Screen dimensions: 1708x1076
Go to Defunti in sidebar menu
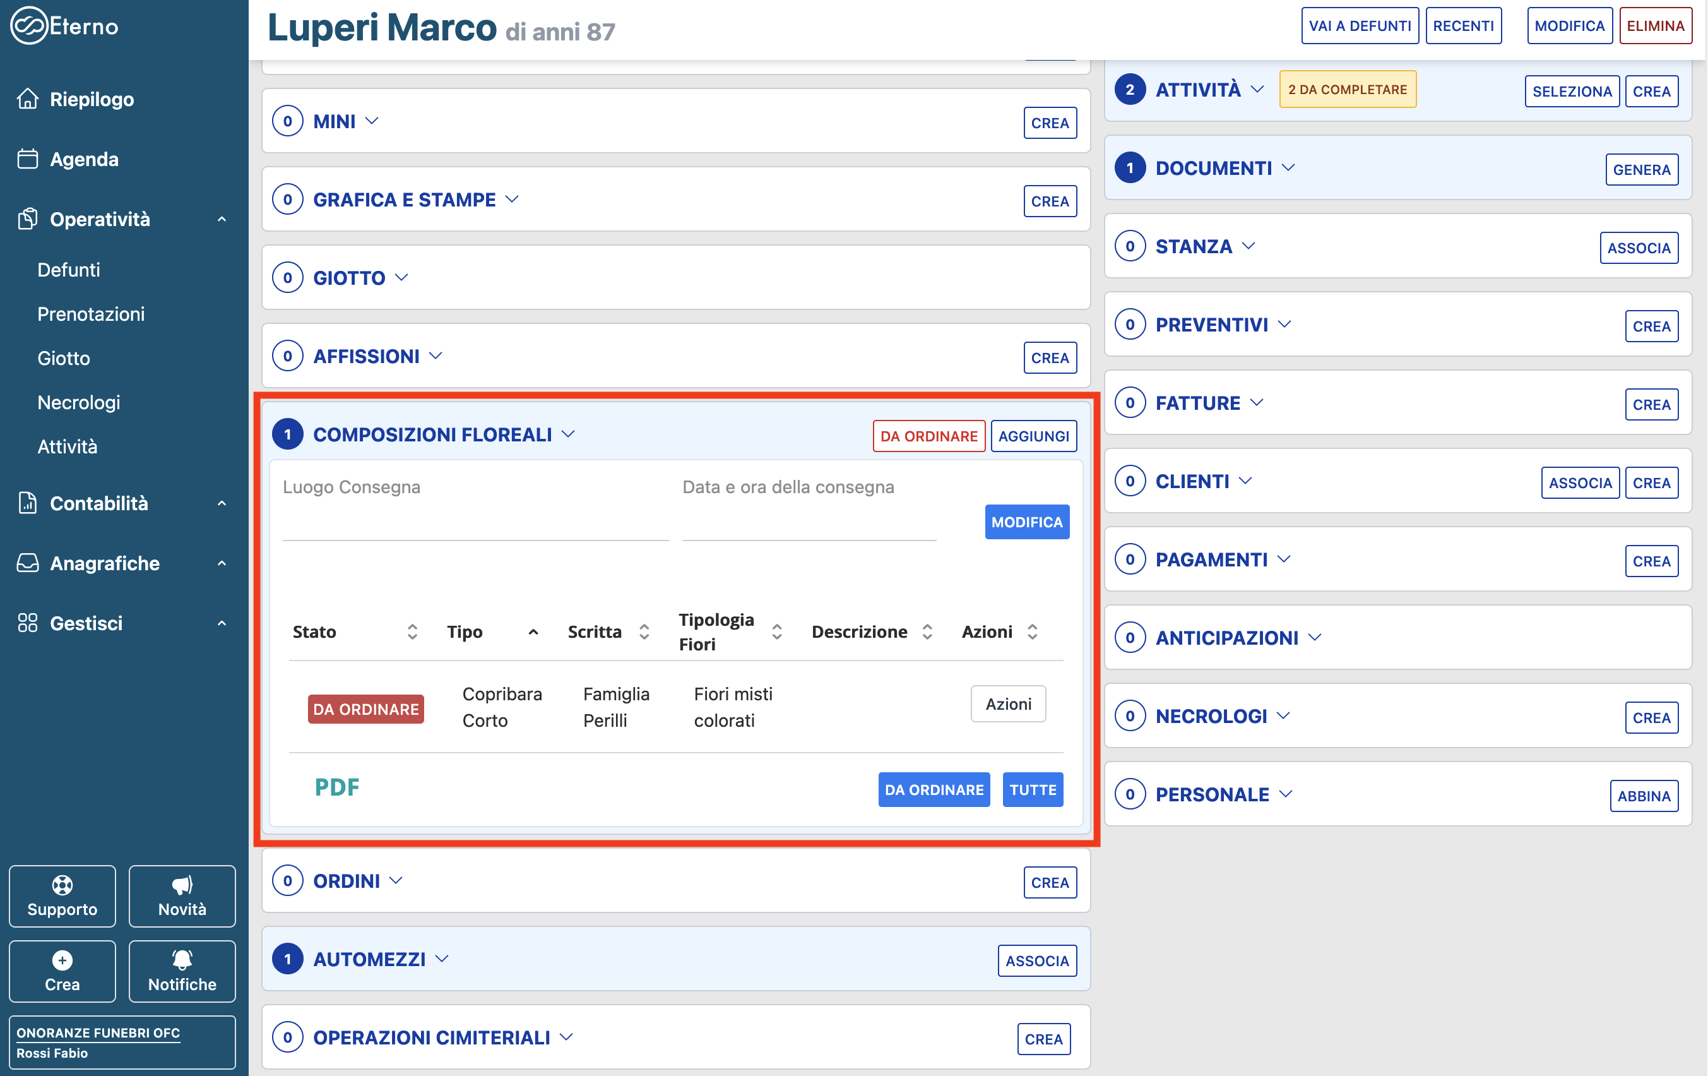(69, 270)
